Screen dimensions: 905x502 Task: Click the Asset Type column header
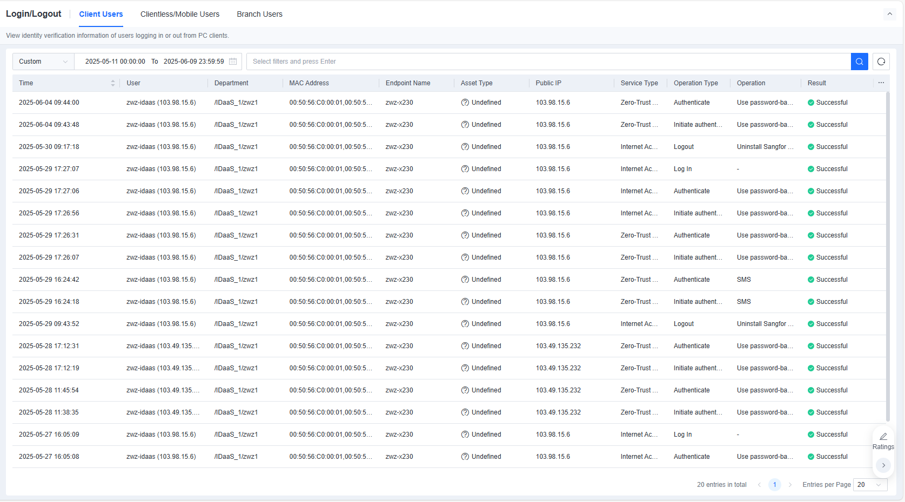477,83
